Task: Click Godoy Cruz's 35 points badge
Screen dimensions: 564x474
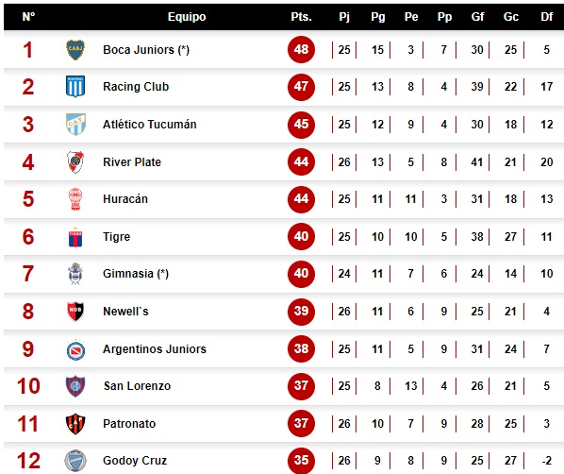Action: 301,460
